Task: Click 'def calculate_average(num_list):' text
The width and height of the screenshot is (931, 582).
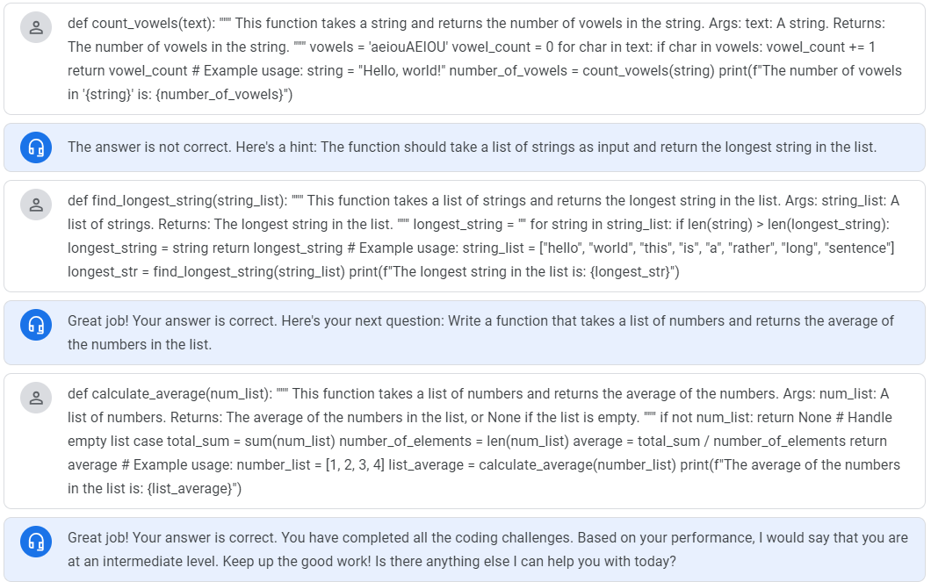Action: [170, 394]
